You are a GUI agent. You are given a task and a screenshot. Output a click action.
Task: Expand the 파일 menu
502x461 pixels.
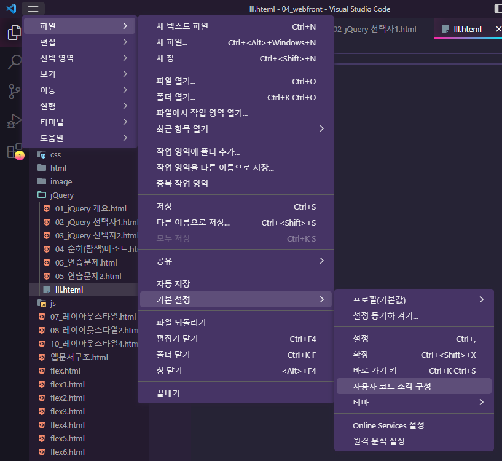[79, 26]
